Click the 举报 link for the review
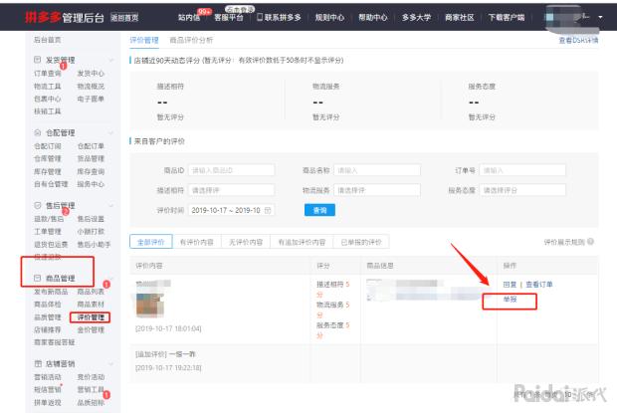Viewport: 617px width, 413px height. pyautogui.click(x=509, y=298)
